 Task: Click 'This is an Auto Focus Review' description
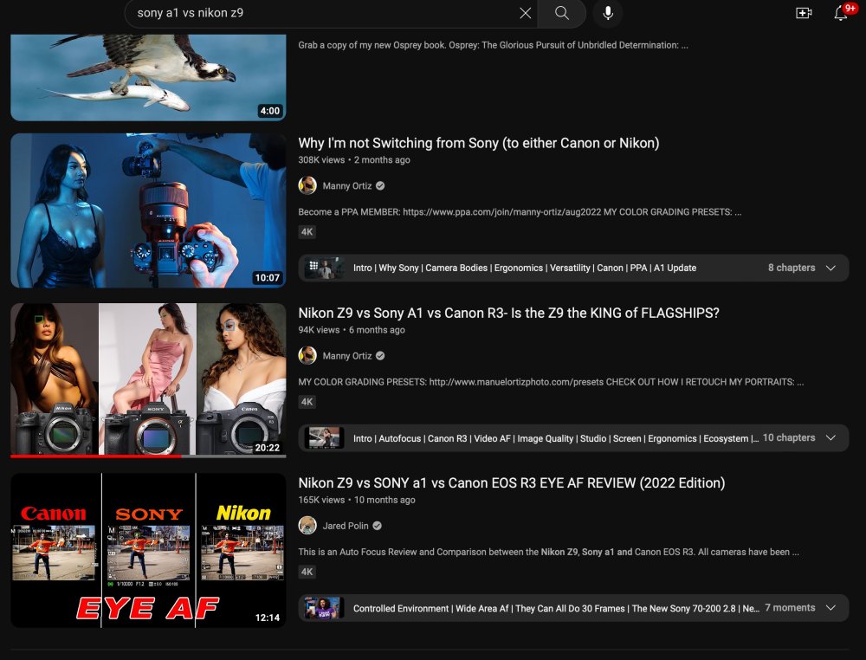point(548,553)
